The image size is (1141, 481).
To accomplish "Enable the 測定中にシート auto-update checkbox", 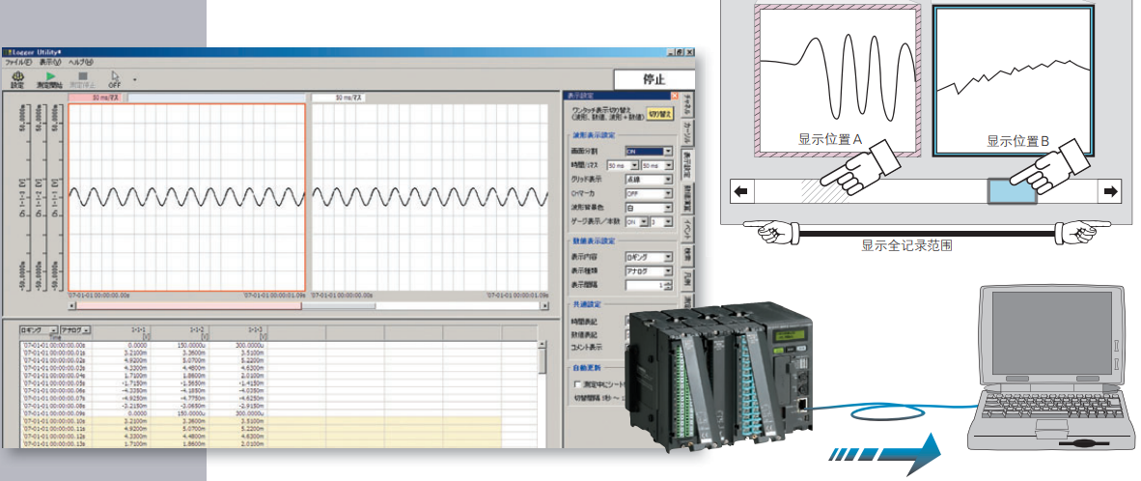I will click(578, 383).
